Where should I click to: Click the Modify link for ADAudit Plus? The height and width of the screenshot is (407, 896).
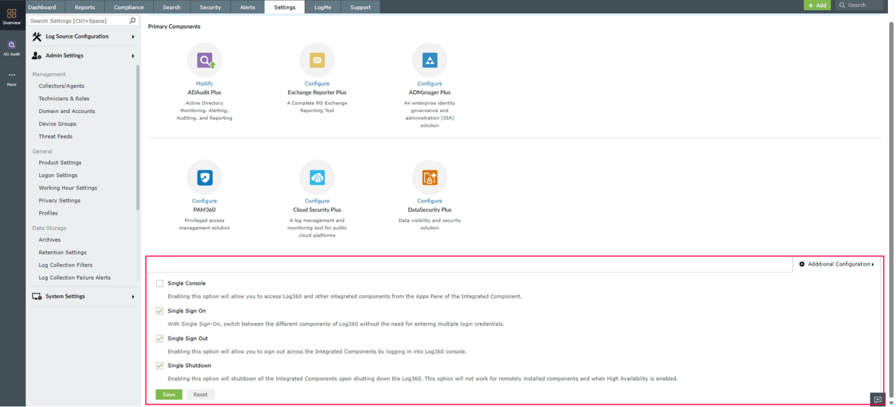(x=204, y=84)
